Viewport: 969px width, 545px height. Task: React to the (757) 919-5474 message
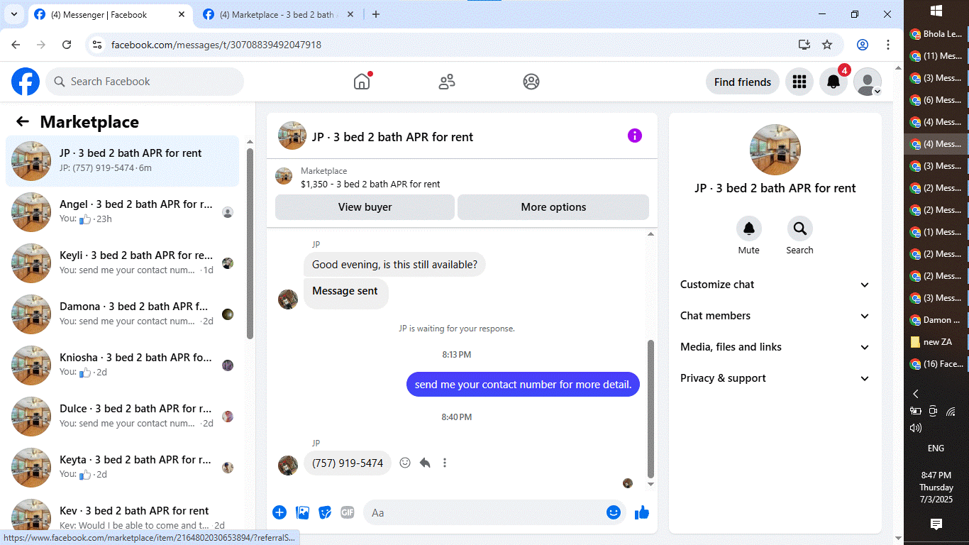[405, 463]
